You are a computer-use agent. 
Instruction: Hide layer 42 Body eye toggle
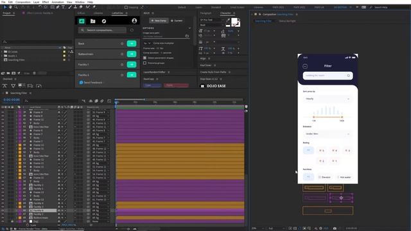click(3, 123)
